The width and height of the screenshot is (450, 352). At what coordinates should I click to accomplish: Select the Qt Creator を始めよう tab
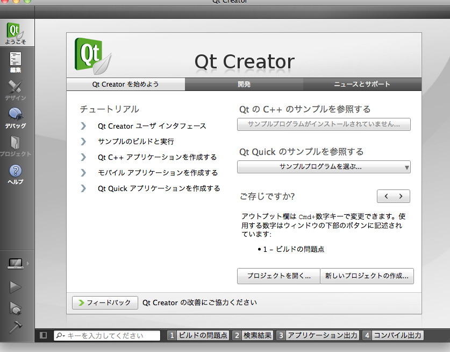[125, 84]
